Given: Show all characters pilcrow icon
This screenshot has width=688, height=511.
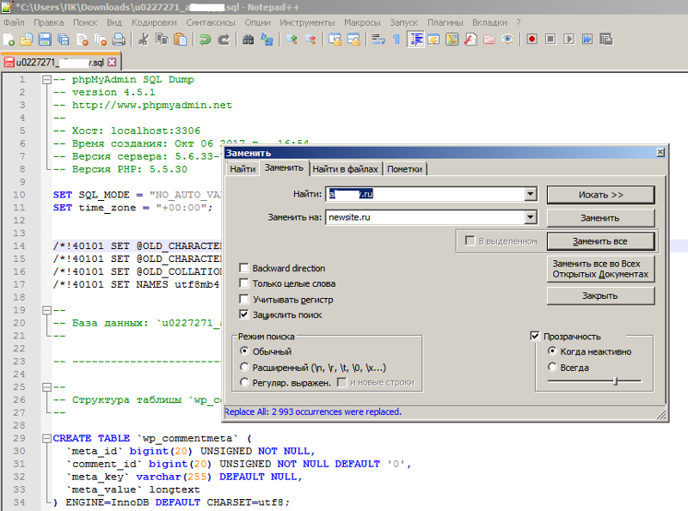Looking at the screenshot, I should (396, 40).
